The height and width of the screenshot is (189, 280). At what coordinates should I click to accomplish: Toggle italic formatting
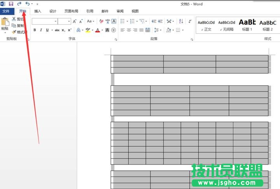[41, 30]
